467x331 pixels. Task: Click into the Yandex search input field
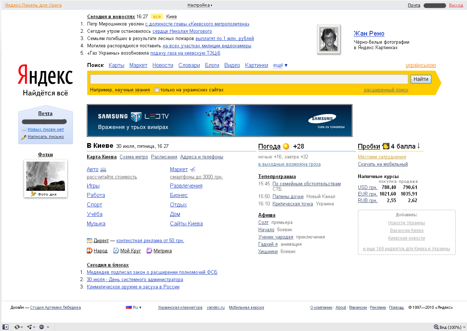coord(249,79)
